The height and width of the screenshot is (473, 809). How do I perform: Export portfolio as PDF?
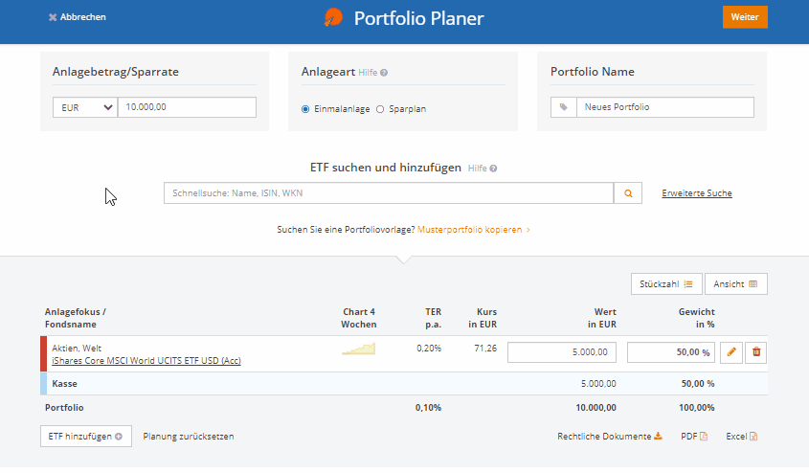pos(694,437)
